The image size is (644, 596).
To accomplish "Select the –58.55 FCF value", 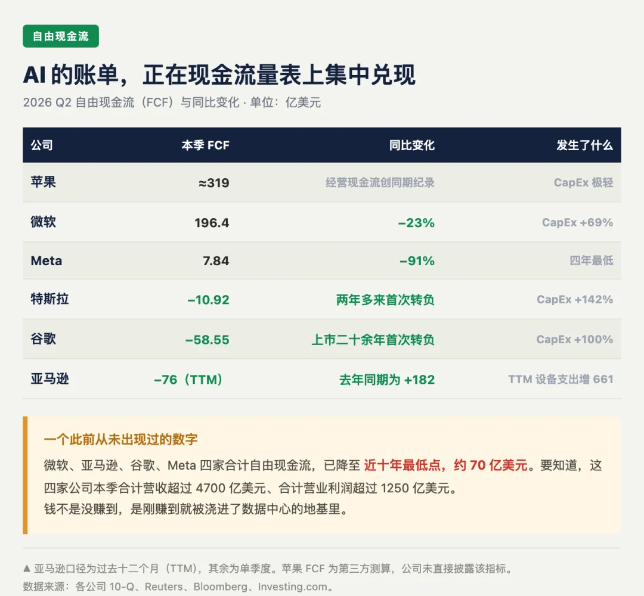I will 208,340.
